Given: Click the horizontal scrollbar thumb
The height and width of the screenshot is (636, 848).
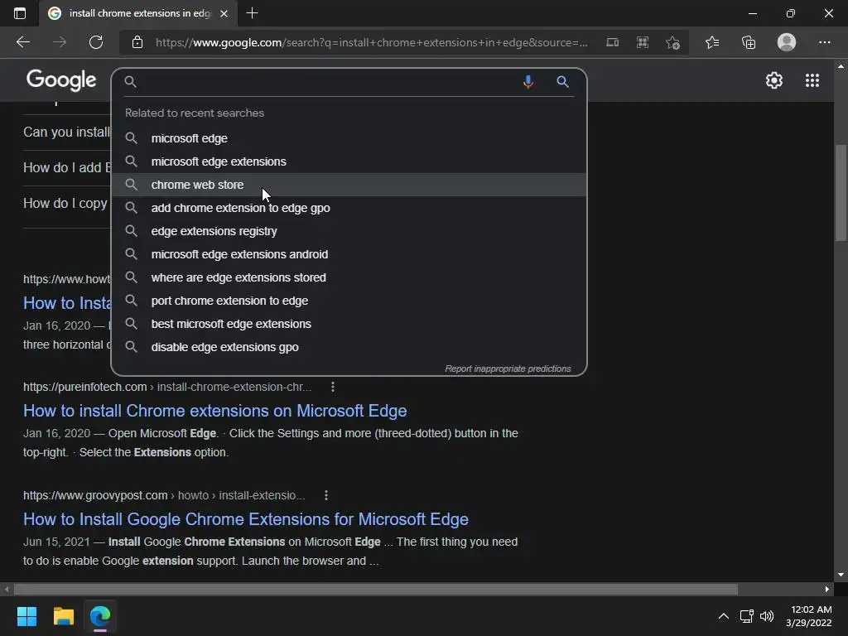Looking at the screenshot, I should tap(375, 589).
